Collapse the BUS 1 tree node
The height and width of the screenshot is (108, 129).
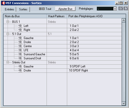coord(8,22)
